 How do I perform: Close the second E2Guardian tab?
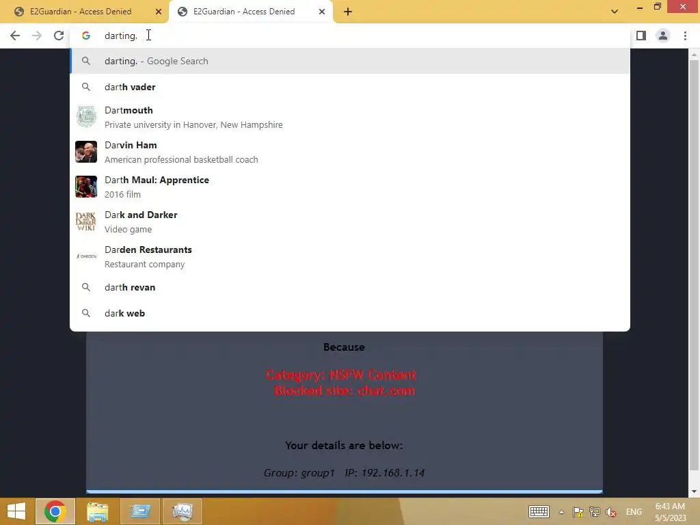tap(322, 12)
